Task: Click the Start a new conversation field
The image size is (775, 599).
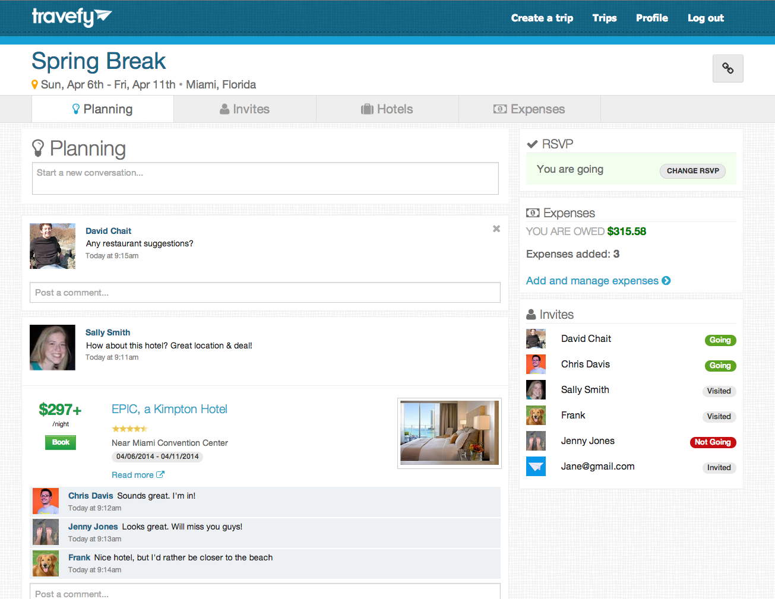Action: pyautogui.click(x=265, y=178)
